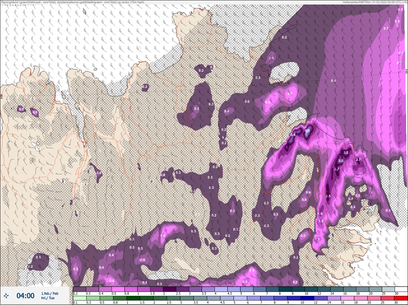Click the wind compass icon beside 04:00
This screenshot has width=408, height=305.
point(6,296)
